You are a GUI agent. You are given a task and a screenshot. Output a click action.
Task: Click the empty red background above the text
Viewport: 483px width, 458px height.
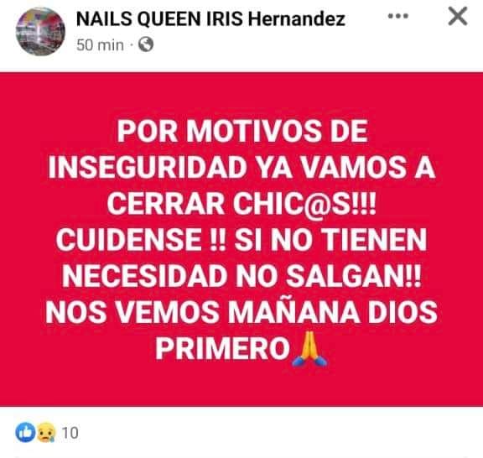point(241,94)
